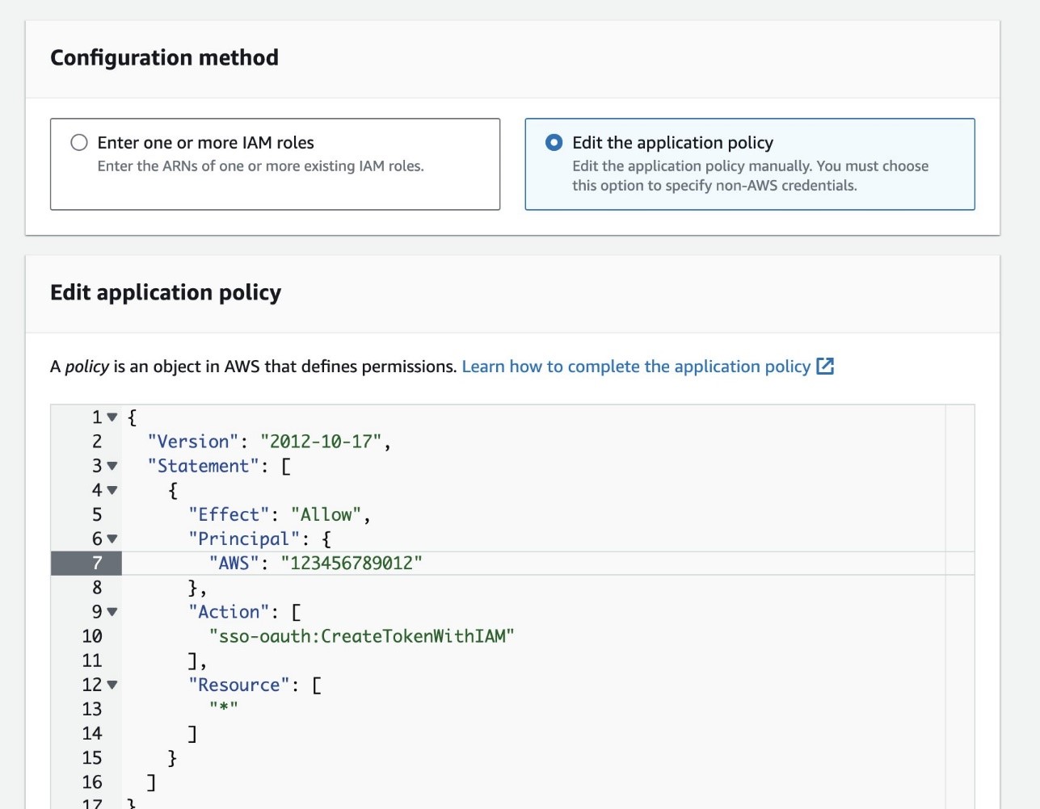This screenshot has width=1040, height=809.
Task: Click the "AWS" key on line 7
Action: pyautogui.click(x=234, y=563)
